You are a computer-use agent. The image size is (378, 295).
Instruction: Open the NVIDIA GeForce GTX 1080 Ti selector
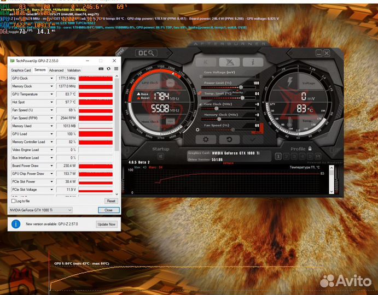point(40,210)
